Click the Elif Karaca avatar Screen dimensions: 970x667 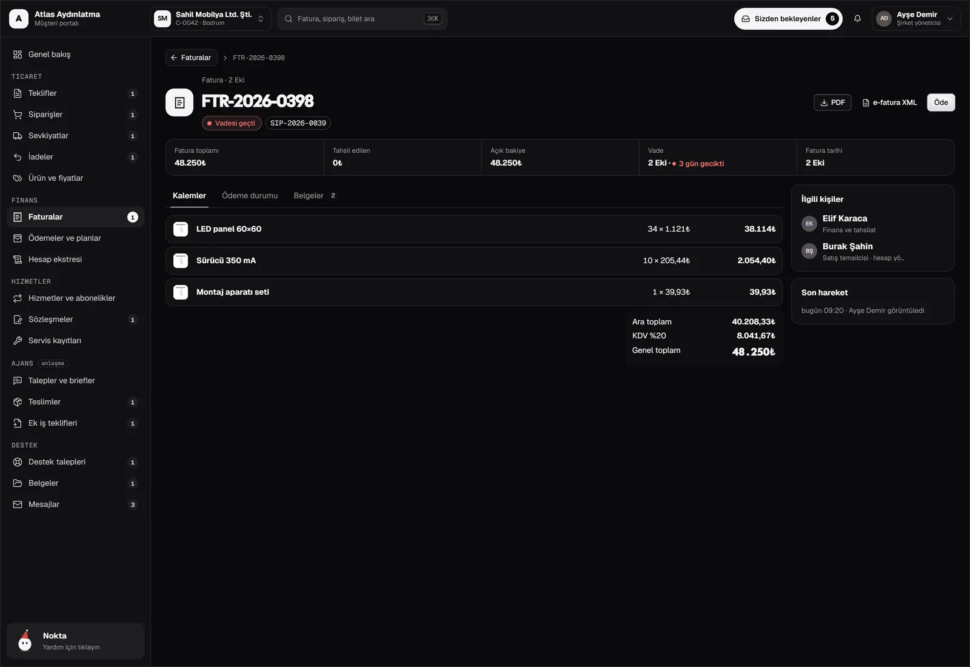click(x=809, y=224)
